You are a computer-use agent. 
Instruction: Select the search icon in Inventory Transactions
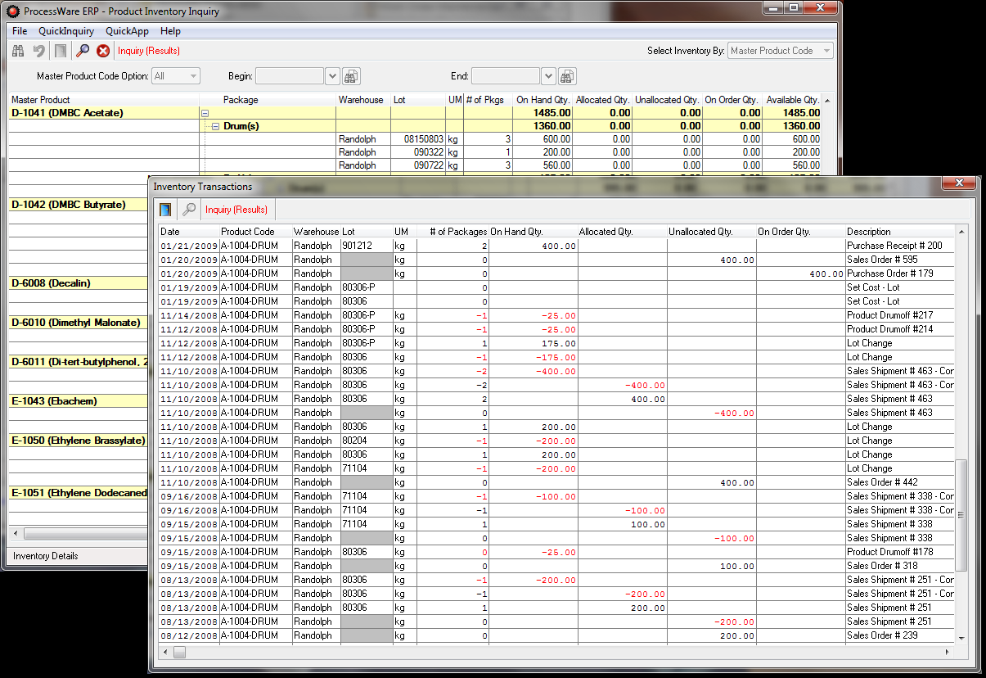[x=189, y=210]
